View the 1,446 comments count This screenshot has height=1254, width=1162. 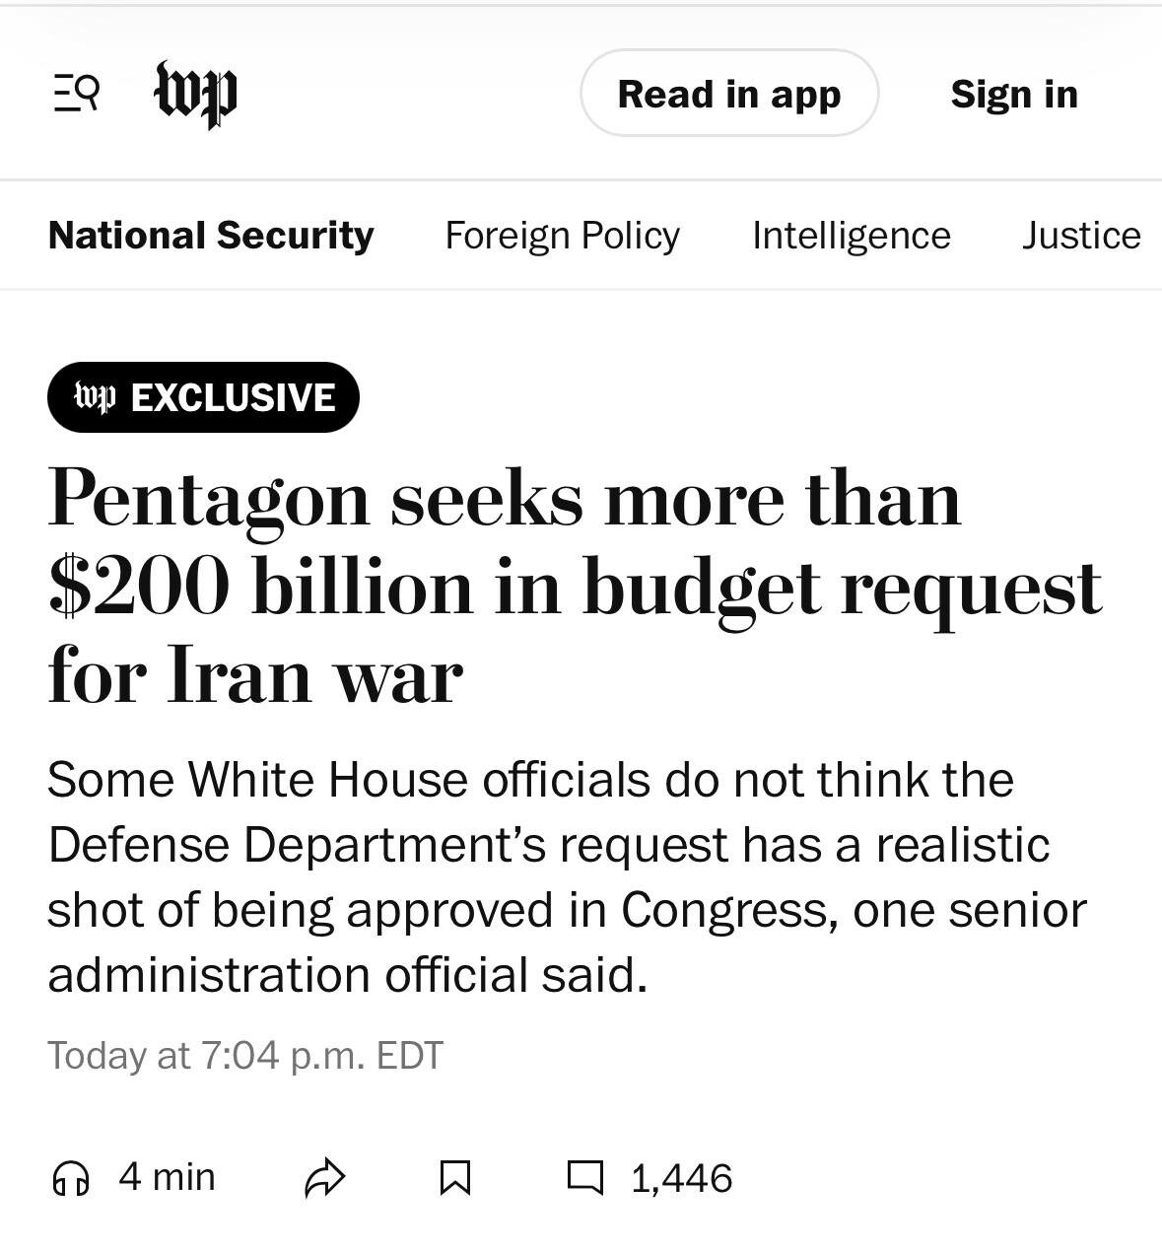click(681, 1178)
